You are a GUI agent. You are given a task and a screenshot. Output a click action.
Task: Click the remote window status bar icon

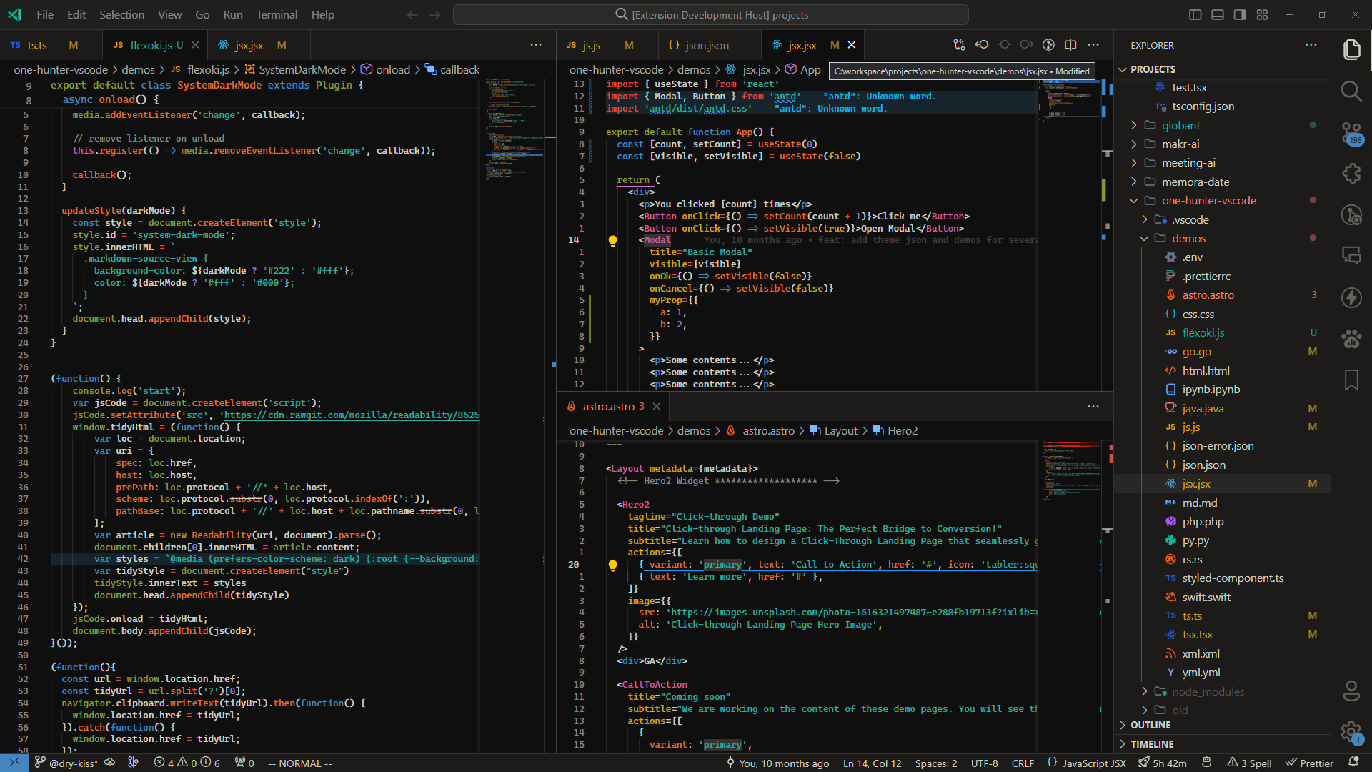14,763
